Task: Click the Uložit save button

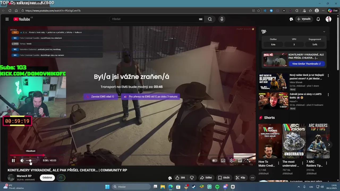Action: pyautogui.click(x=224, y=178)
